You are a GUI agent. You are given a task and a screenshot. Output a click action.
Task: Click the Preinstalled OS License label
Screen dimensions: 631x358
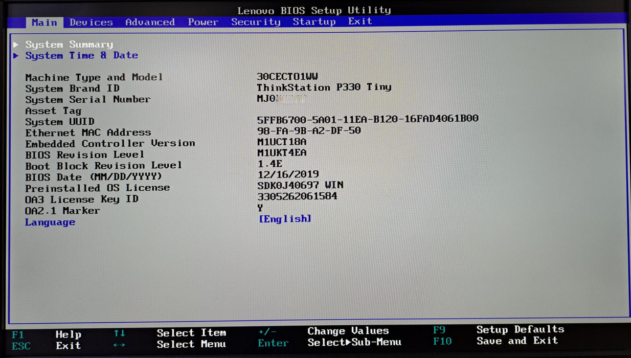pyautogui.click(x=97, y=188)
